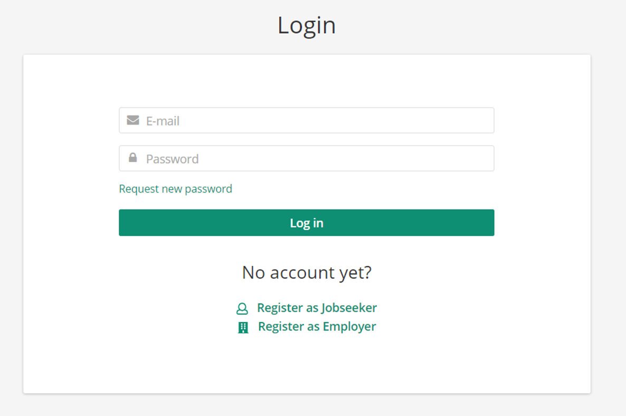
Task: Click the No account yet text
Action: click(x=306, y=273)
